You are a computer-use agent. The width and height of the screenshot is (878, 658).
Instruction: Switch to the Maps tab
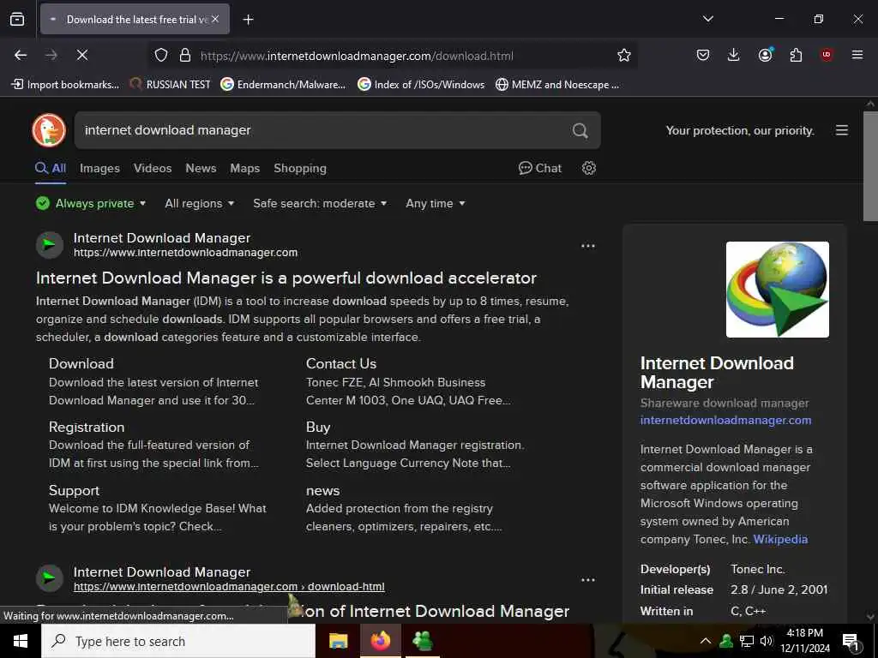pyautogui.click(x=244, y=168)
